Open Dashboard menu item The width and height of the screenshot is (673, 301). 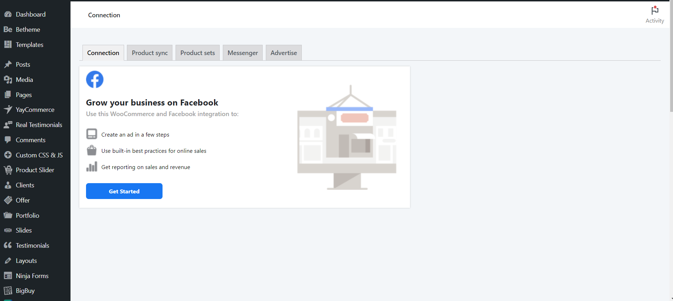pos(31,14)
